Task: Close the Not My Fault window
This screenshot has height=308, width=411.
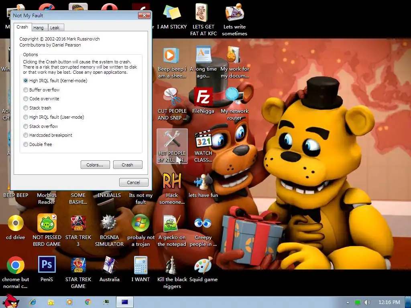Action: [x=144, y=16]
